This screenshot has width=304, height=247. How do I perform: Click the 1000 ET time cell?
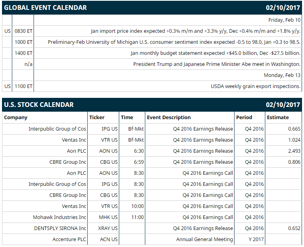[x=23, y=42]
